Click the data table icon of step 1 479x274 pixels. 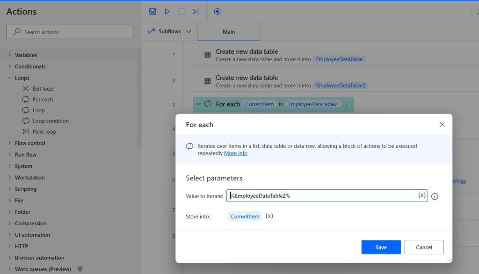point(207,55)
